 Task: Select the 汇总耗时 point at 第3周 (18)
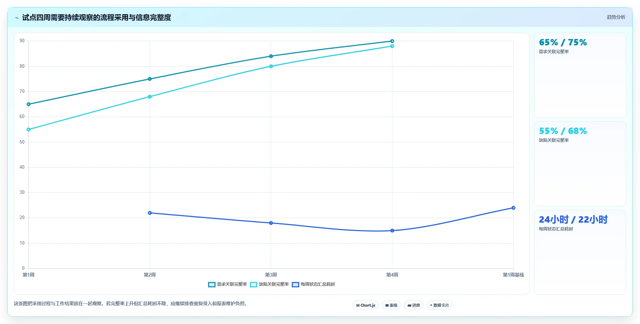271,223
